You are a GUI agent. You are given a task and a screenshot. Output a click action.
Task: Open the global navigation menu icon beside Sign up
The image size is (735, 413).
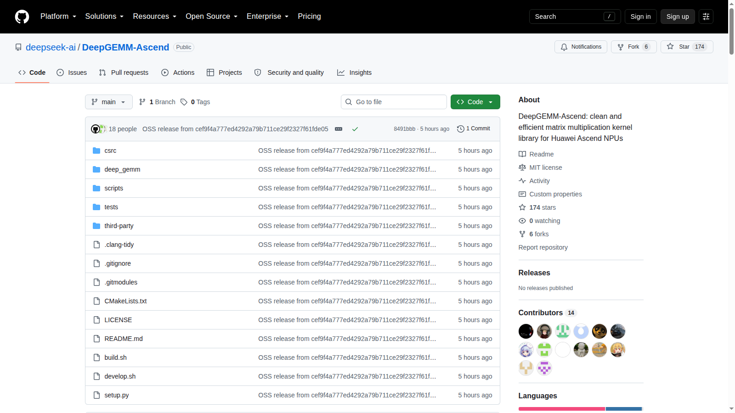click(706, 17)
